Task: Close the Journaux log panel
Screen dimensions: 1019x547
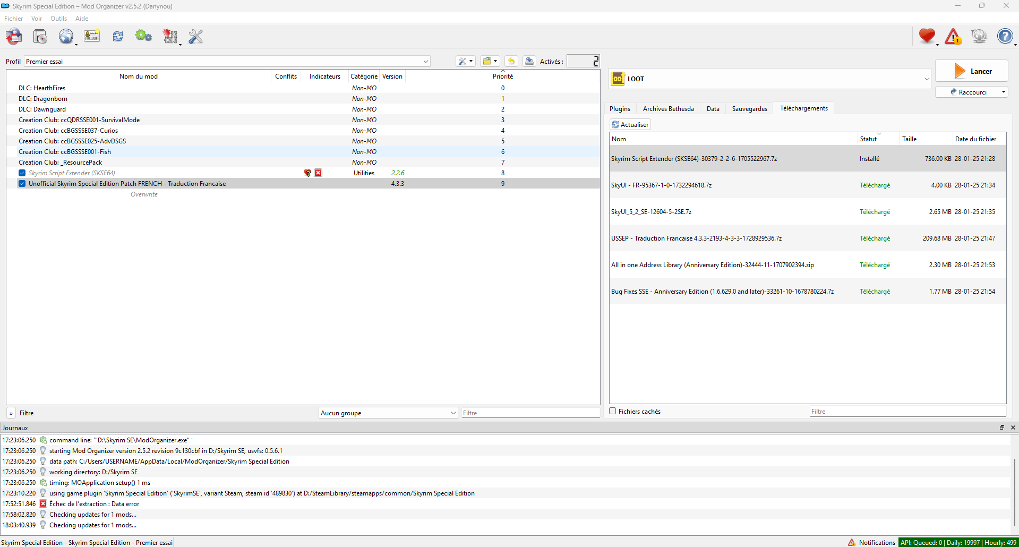Action: (1013, 428)
